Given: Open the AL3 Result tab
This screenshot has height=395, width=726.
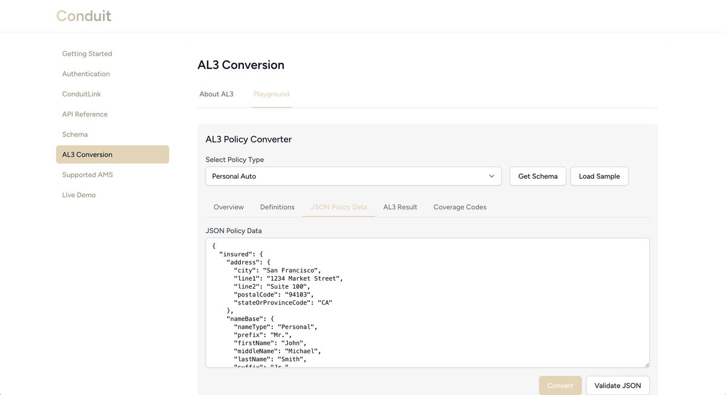Looking at the screenshot, I should click(x=400, y=206).
